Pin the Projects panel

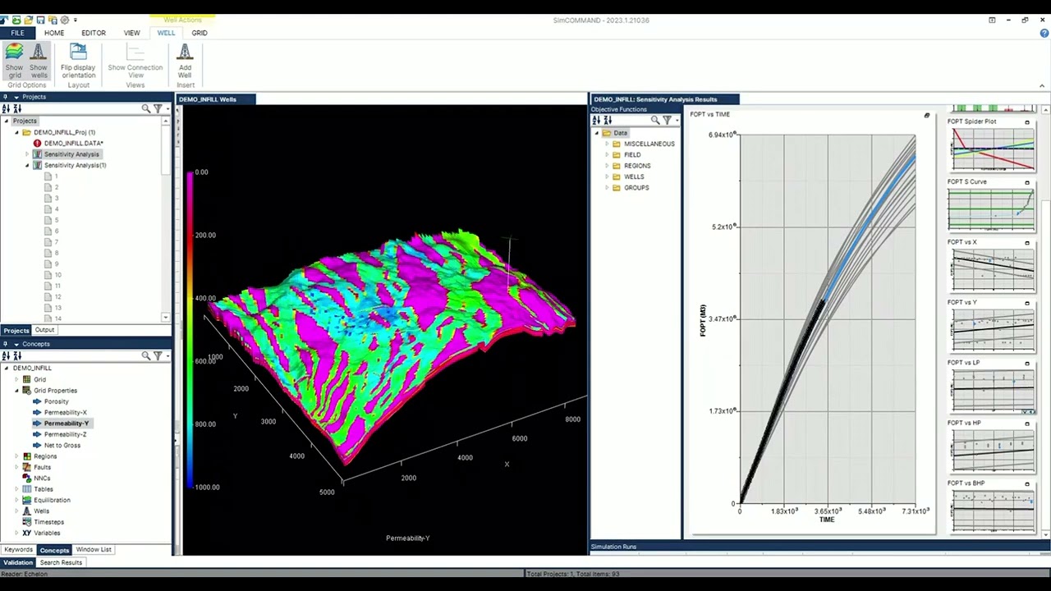(6, 97)
